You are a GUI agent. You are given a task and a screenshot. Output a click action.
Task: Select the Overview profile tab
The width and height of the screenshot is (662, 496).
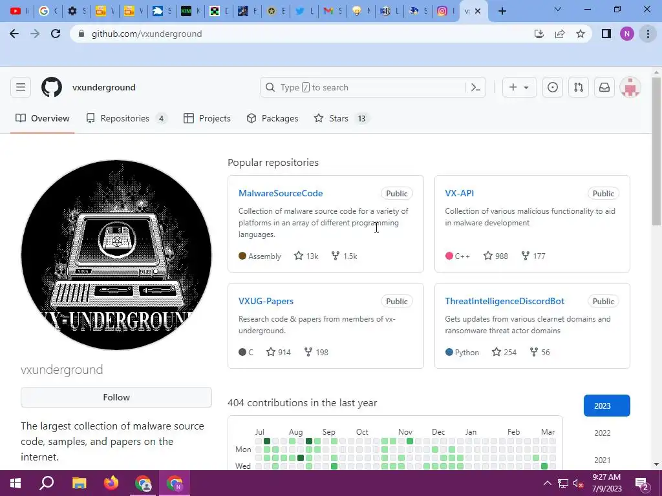pos(42,119)
